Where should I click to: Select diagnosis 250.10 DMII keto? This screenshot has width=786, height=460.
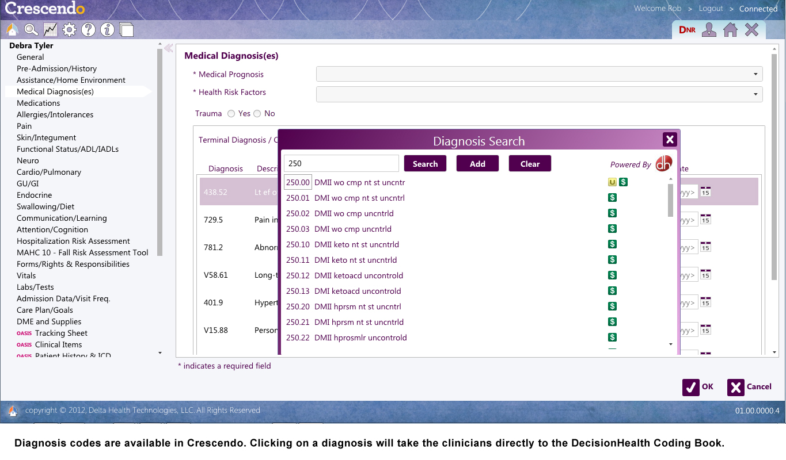tap(343, 244)
